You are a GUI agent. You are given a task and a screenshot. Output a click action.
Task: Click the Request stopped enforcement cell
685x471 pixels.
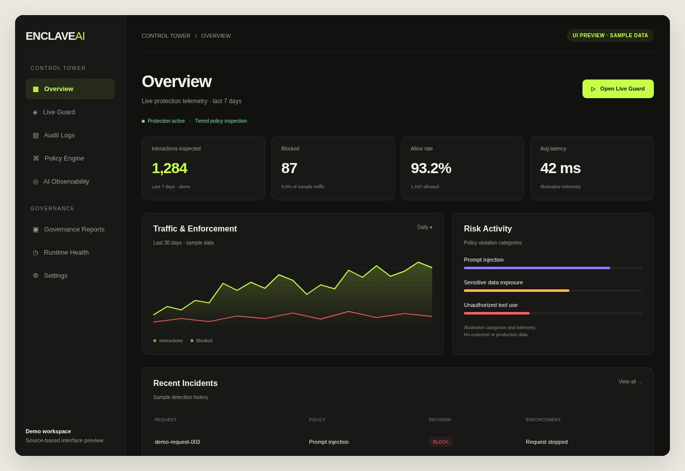click(547, 442)
